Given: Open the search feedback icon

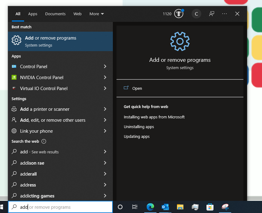Looking at the screenshot, I should (212, 14).
